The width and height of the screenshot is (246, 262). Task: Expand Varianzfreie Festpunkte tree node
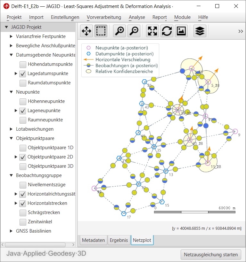(x=11, y=36)
